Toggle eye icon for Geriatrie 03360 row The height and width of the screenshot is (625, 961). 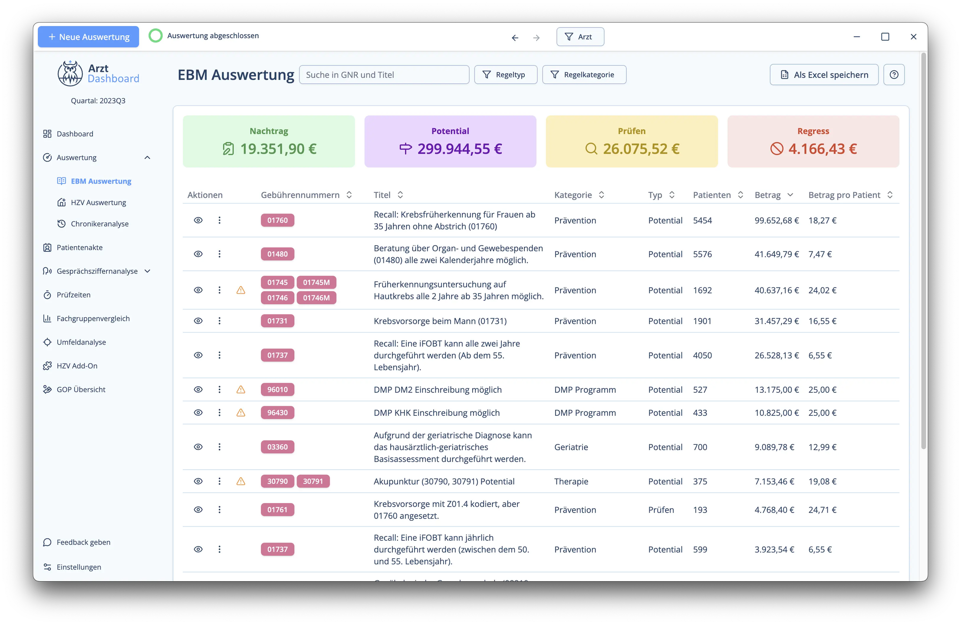tap(198, 447)
